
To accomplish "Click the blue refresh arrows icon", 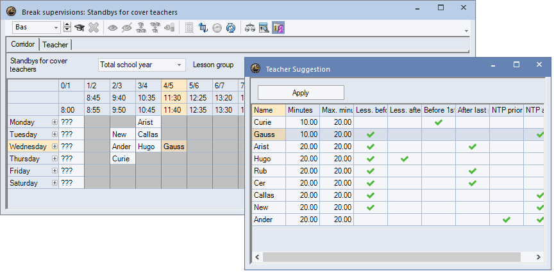I will pos(231,28).
